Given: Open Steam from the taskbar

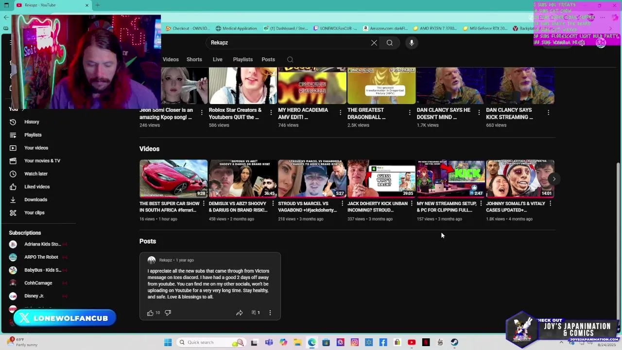Looking at the screenshot, I should pos(454,342).
